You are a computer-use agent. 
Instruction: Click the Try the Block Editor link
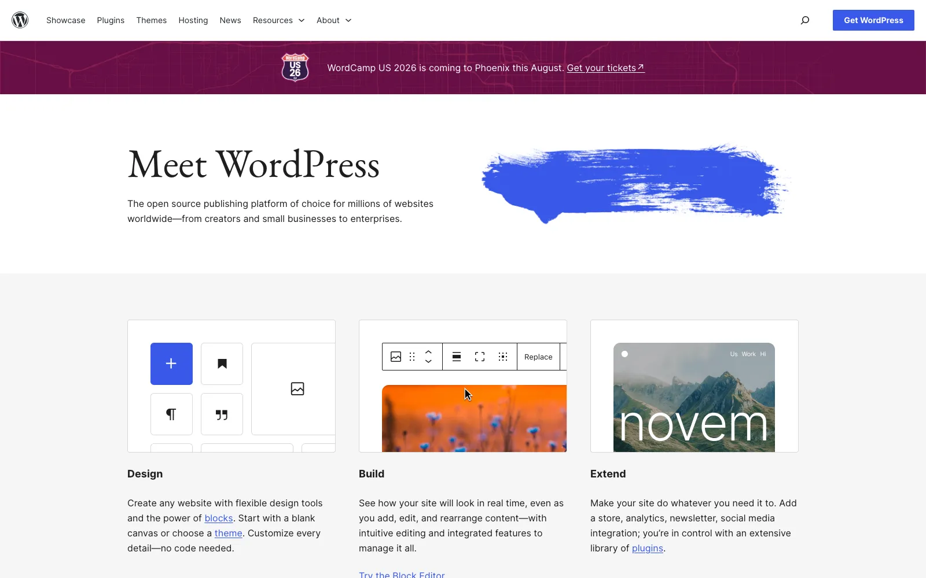pyautogui.click(x=402, y=575)
